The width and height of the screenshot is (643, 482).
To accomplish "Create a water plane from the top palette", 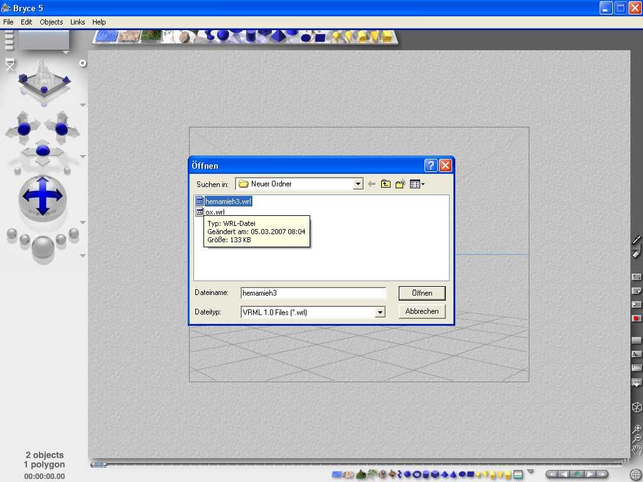I will (107, 36).
